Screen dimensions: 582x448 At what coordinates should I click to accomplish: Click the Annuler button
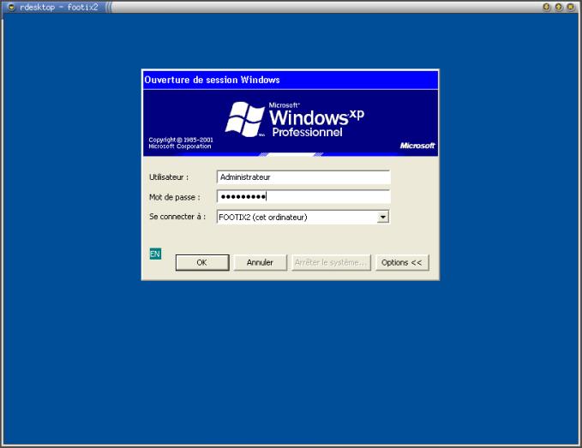click(x=260, y=263)
